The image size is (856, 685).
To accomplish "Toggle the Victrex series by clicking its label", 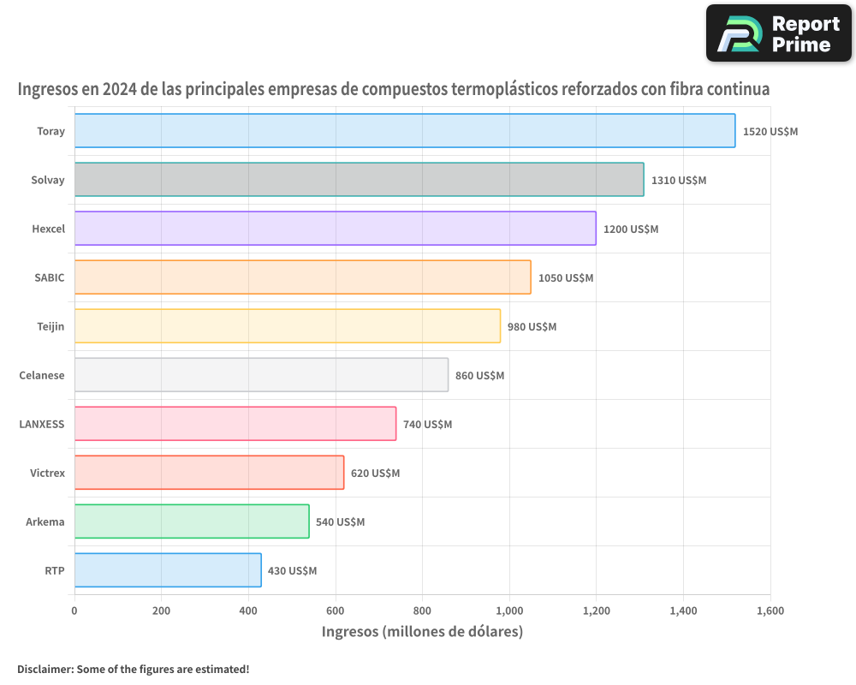I will 48,473.
